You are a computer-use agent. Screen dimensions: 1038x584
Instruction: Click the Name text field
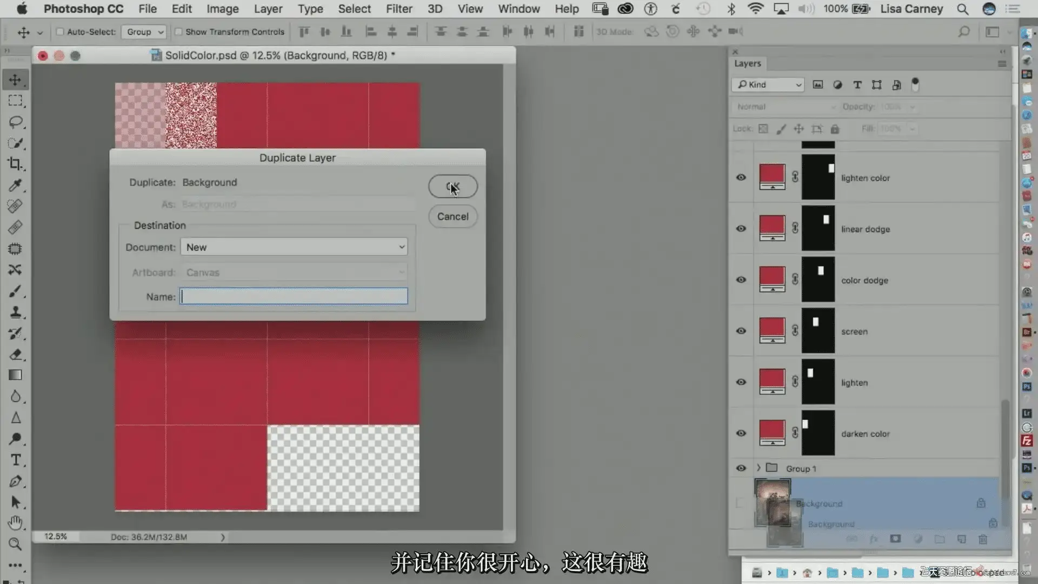click(x=294, y=296)
